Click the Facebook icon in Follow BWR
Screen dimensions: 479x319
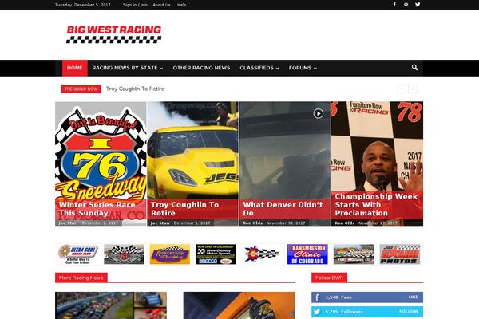click(x=317, y=297)
